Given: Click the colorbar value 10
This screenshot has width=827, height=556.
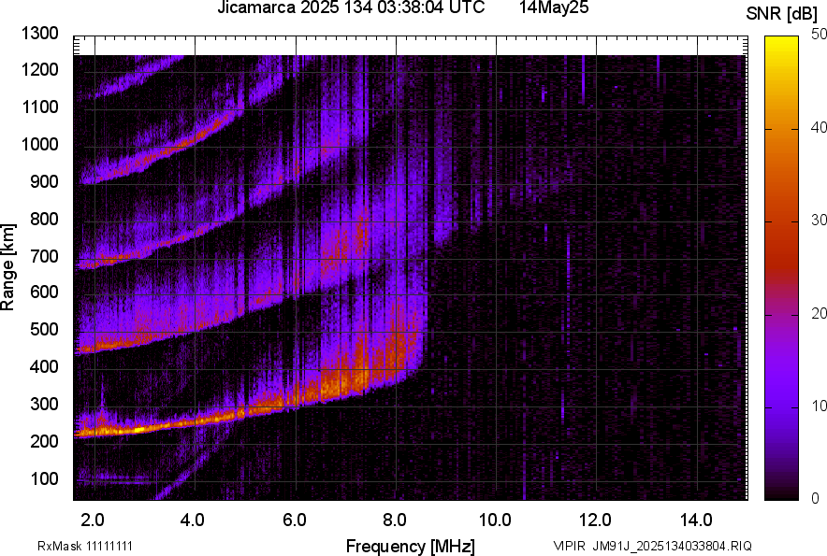Looking at the screenshot, I should pos(820,406).
